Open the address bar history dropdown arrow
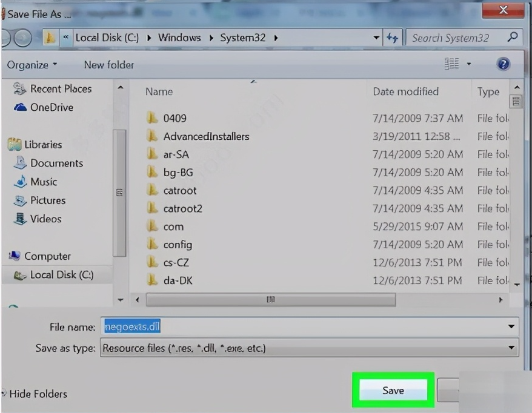Screen dimensions: 532x413 376,38
